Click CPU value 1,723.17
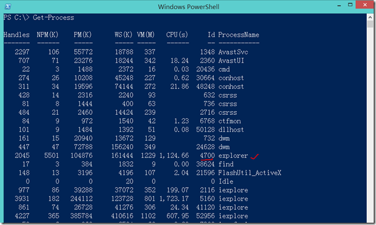 pos(174,199)
